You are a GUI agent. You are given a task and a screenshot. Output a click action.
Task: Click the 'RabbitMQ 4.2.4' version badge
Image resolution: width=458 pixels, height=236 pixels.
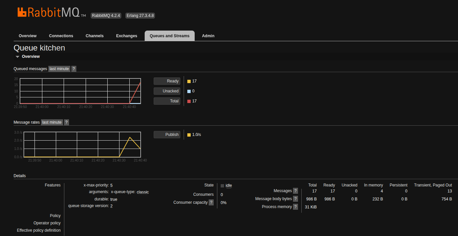pos(106,16)
